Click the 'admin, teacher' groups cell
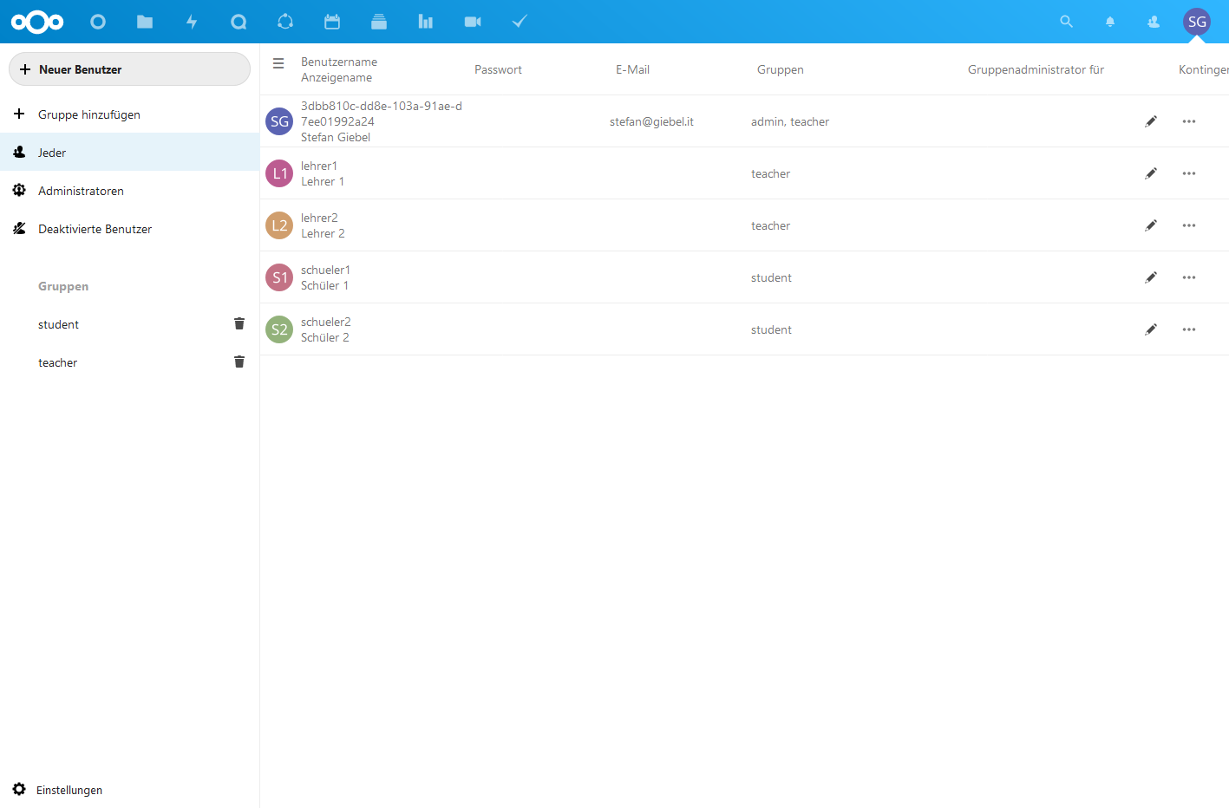The height and width of the screenshot is (808, 1229). point(790,121)
